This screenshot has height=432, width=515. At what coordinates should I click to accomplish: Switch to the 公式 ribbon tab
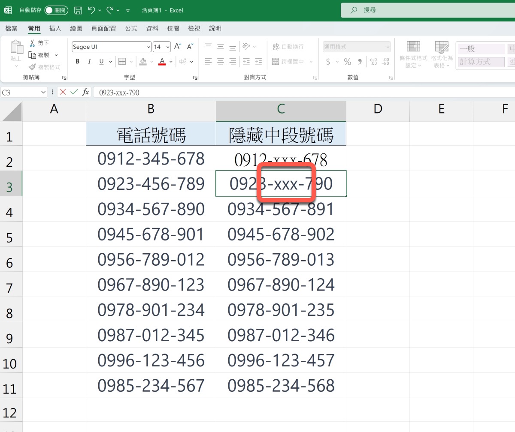pos(131,28)
